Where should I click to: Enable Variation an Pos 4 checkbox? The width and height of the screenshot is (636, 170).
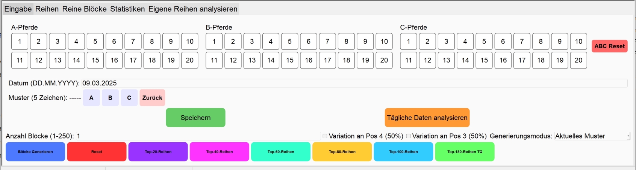[325, 136]
